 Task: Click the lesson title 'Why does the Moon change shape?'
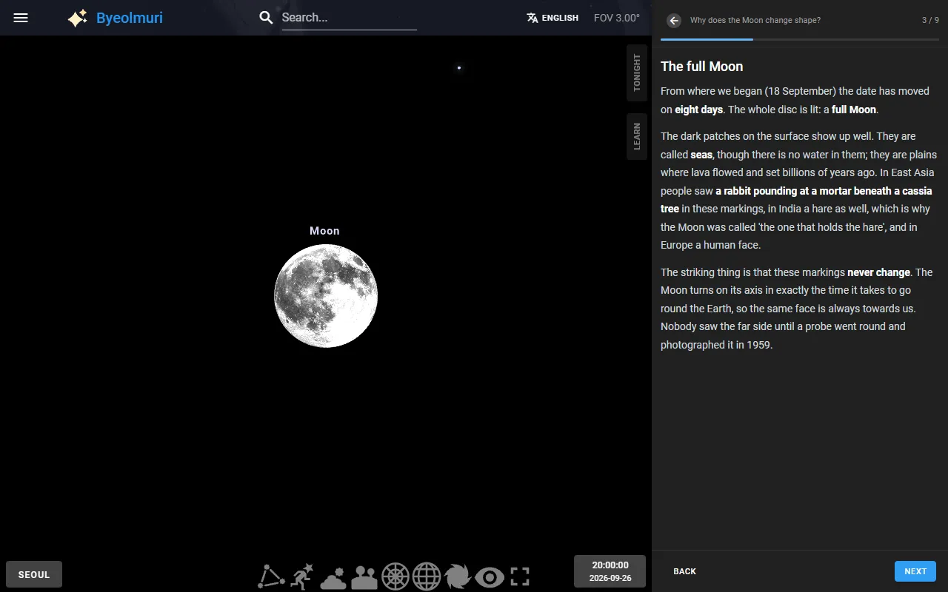point(755,21)
